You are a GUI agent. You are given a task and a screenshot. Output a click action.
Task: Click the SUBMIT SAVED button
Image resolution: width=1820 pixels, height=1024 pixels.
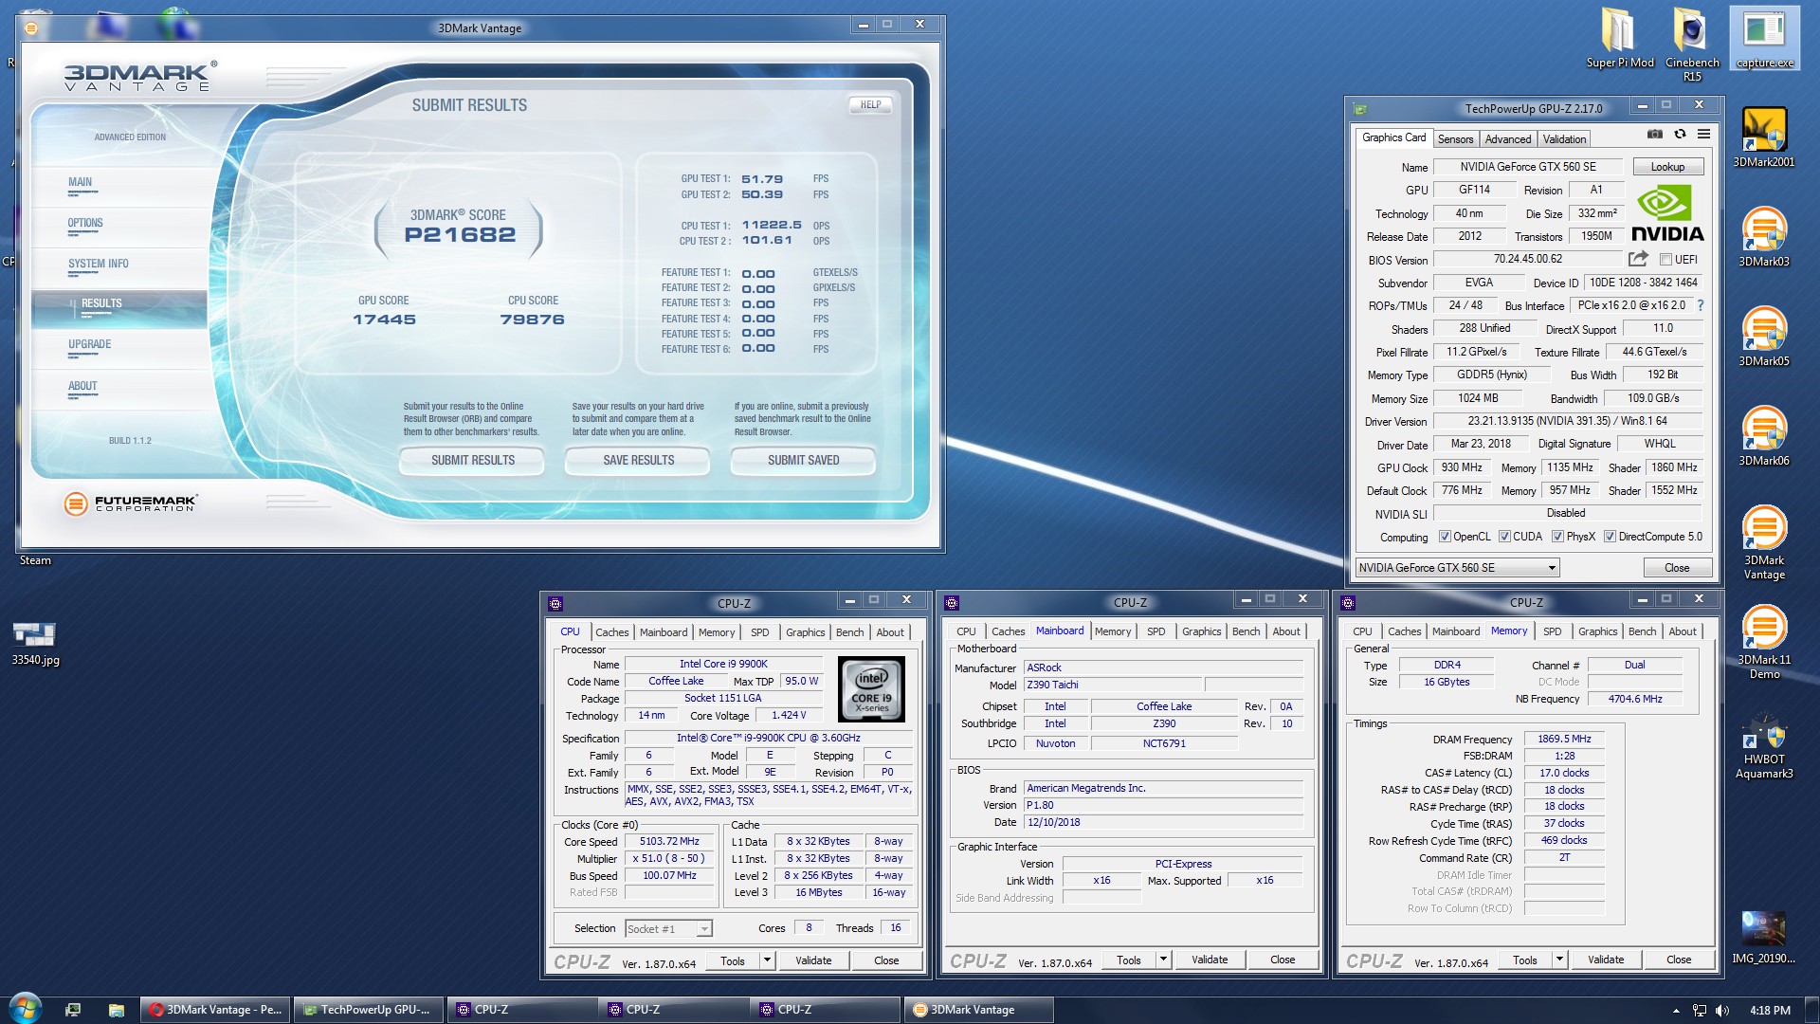803,461
